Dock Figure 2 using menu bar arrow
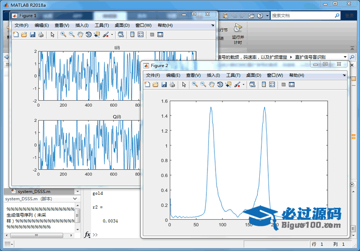 point(344,75)
